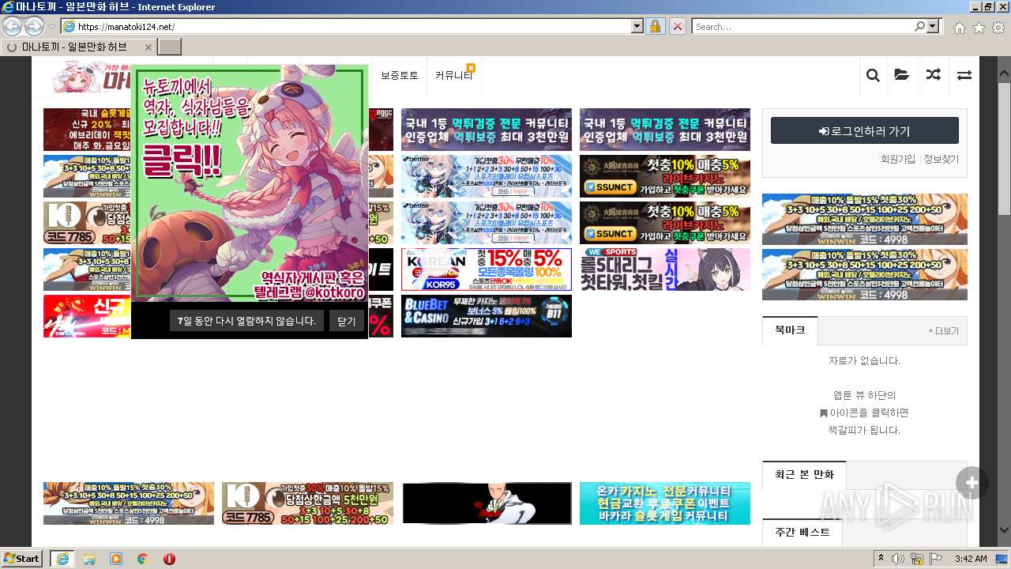Click the Action Center flag tray icon
The image size is (1011, 569).
pyautogui.click(x=936, y=558)
